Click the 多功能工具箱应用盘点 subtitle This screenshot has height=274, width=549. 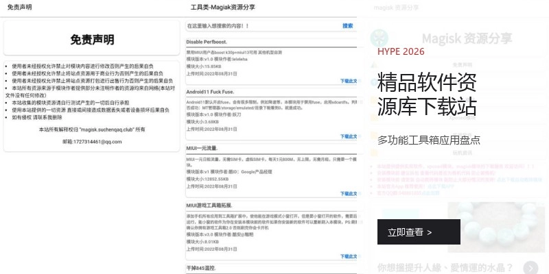(x=429, y=140)
